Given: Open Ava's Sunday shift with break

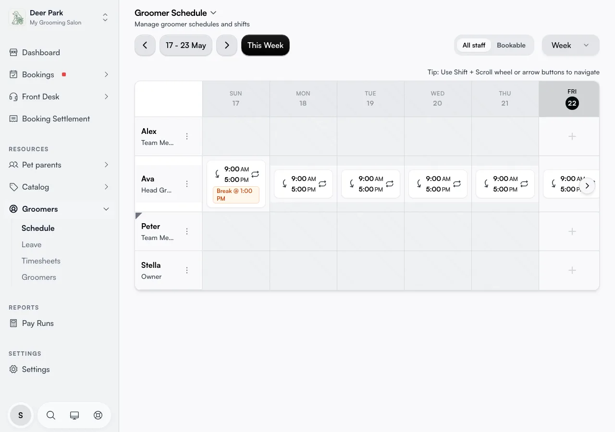Looking at the screenshot, I should 236,184.
